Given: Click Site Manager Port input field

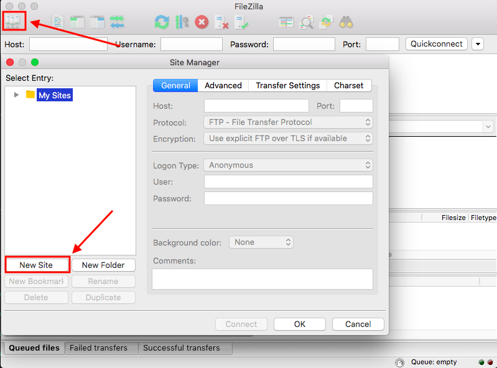Looking at the screenshot, I should pyautogui.click(x=356, y=106).
